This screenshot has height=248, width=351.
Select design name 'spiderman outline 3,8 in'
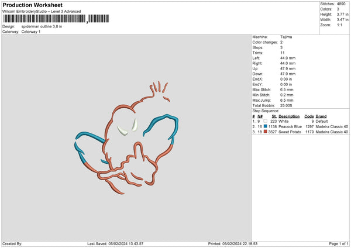click(42, 26)
